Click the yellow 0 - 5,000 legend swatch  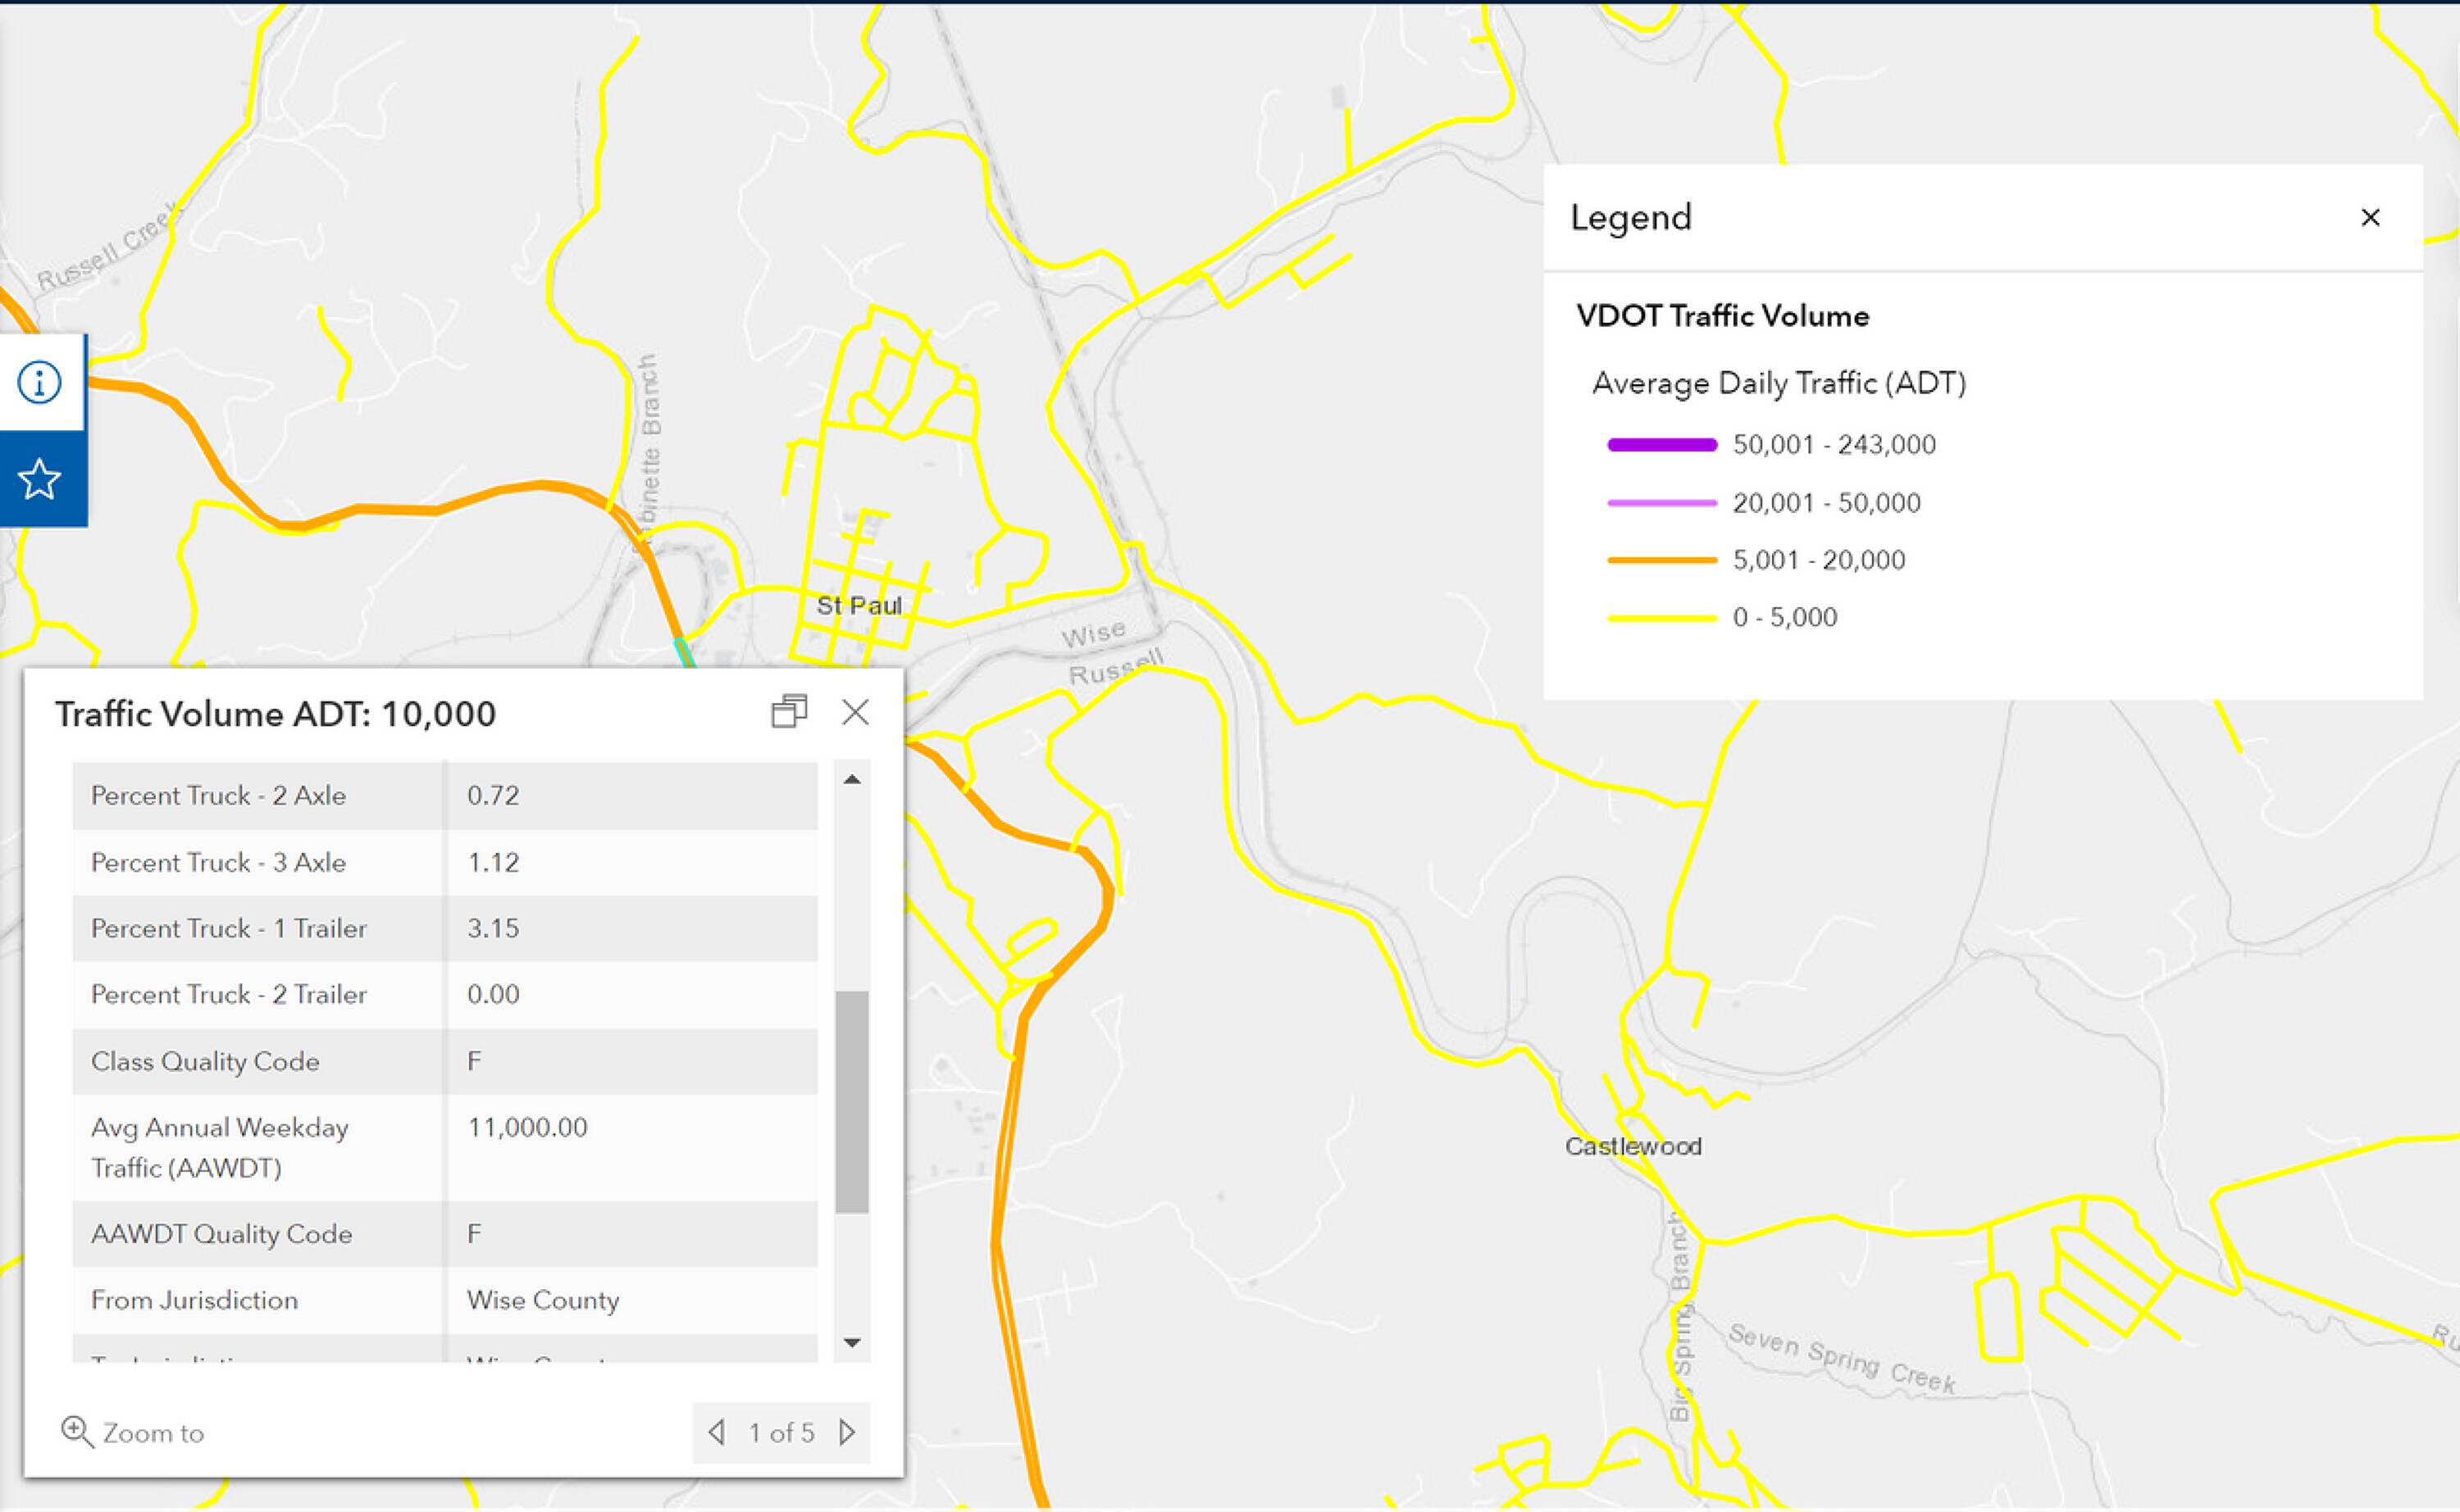pyautogui.click(x=1661, y=618)
